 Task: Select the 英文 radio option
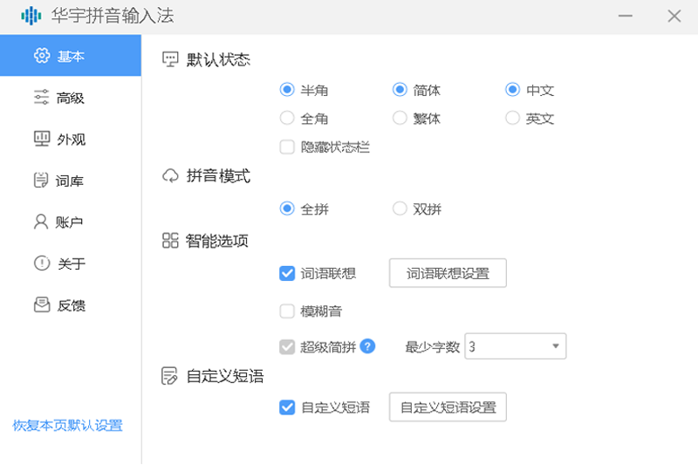(x=512, y=119)
